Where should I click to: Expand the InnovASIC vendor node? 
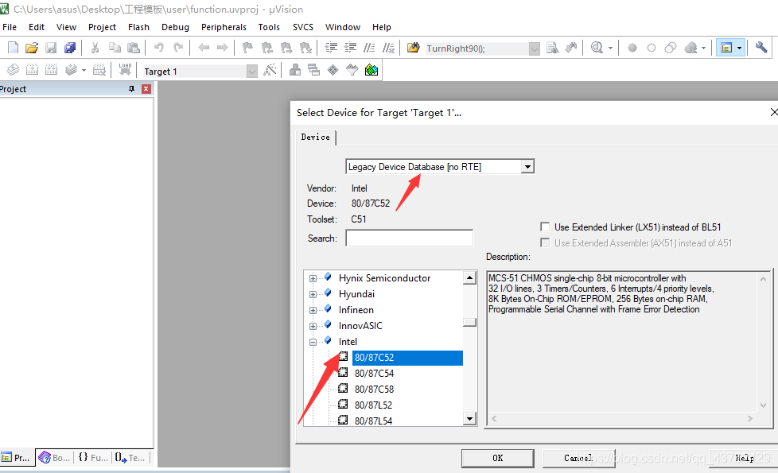click(x=313, y=326)
